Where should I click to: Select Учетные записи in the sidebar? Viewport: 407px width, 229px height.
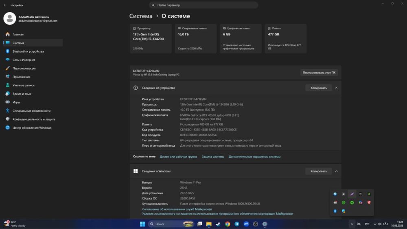coord(33,85)
